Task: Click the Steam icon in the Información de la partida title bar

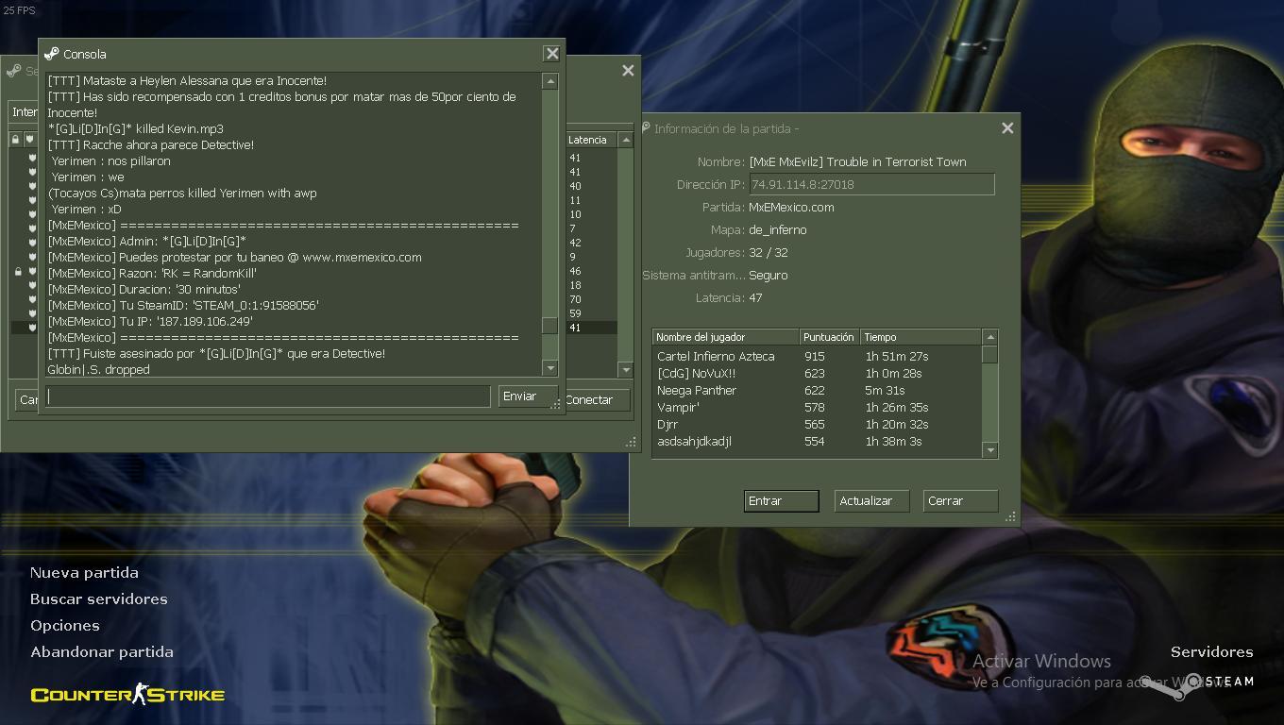Action: pyautogui.click(x=646, y=128)
